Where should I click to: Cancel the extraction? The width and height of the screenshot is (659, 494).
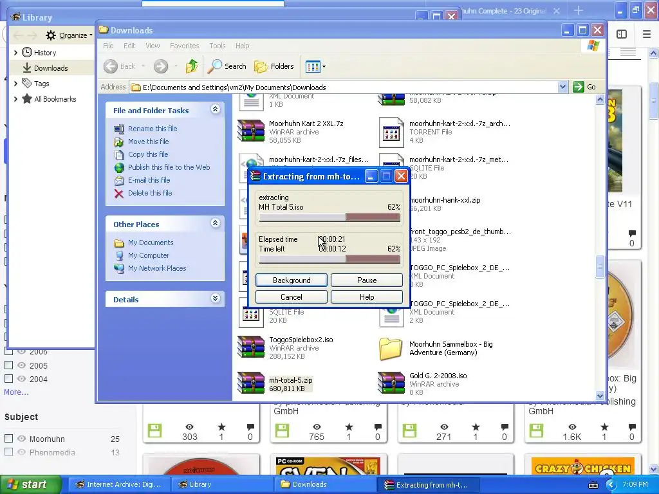coord(292,297)
